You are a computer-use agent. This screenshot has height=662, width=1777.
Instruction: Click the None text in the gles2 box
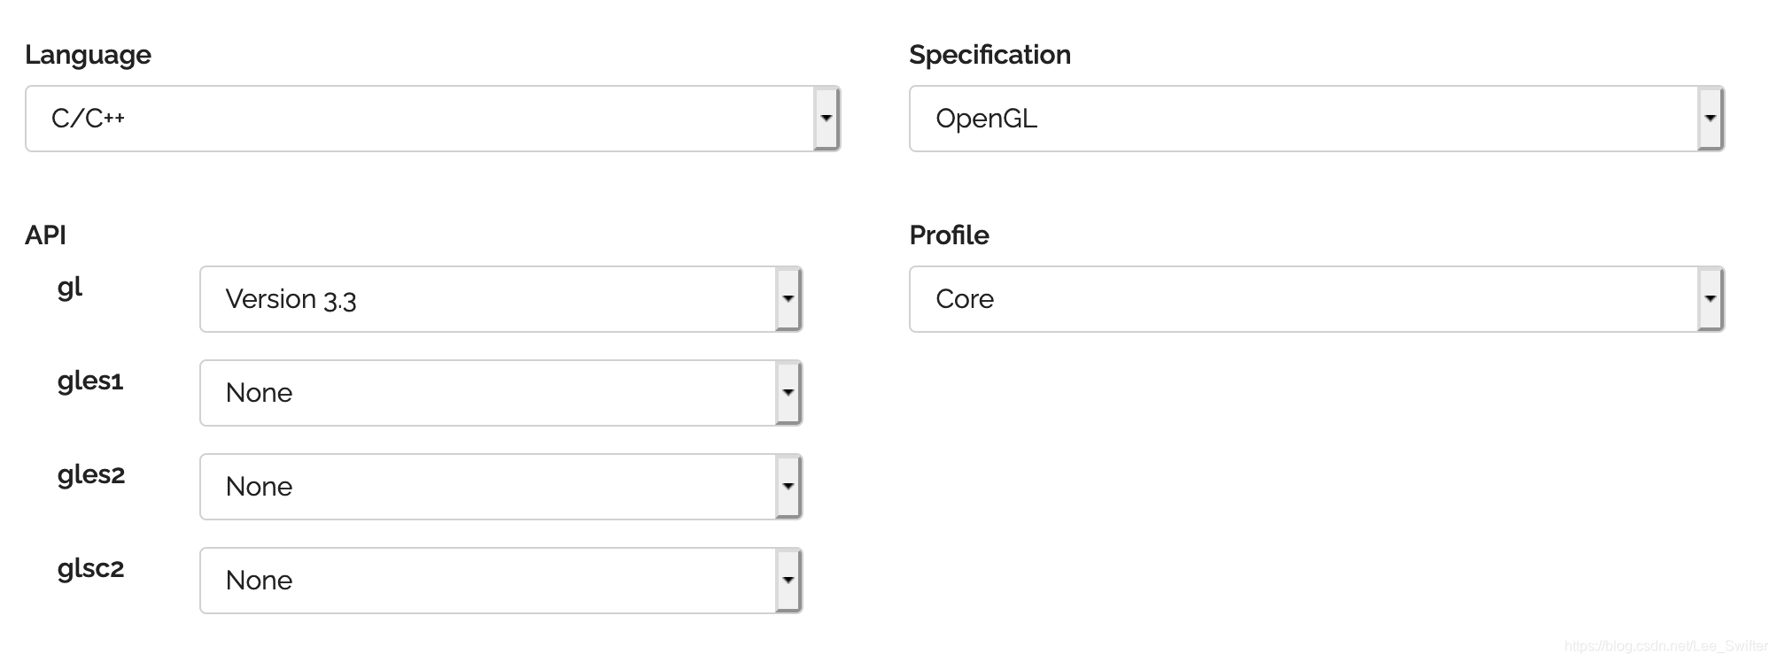[259, 487]
